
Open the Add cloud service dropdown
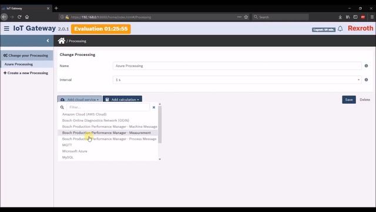[x=79, y=100]
